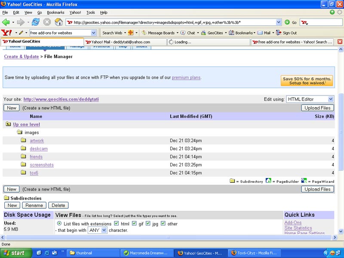344x258 pixels.
Task: Click Save 50% for 6 months banner
Action: click(x=307, y=81)
